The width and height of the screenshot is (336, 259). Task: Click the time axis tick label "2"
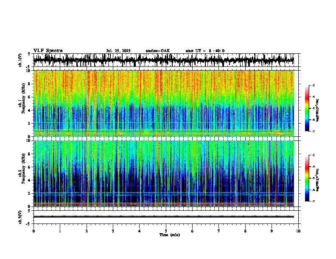pos(87,231)
